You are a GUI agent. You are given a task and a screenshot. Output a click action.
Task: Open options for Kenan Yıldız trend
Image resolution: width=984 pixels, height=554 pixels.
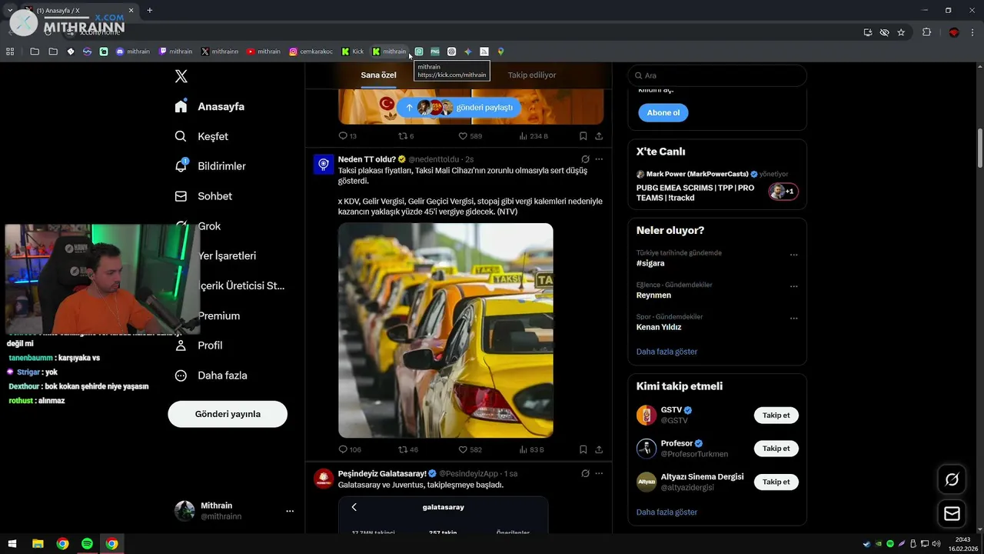click(794, 319)
